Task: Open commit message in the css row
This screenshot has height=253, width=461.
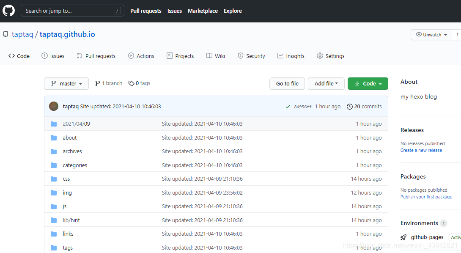Action: [202, 179]
